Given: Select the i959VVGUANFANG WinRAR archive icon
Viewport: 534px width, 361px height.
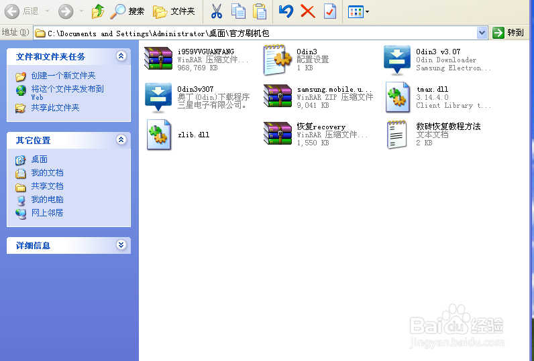Looking at the screenshot, I should click(x=158, y=58).
